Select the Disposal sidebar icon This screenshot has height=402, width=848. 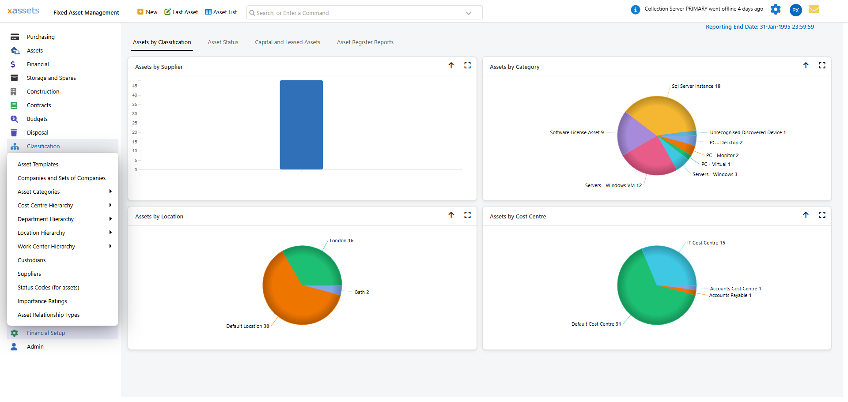pyautogui.click(x=15, y=132)
